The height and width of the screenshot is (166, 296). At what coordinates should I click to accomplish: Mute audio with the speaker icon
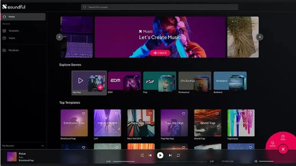(256, 161)
